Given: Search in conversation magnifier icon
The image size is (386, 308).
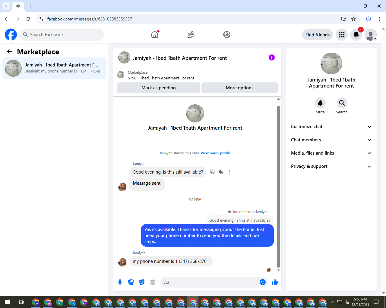Looking at the screenshot, I should coord(342,103).
